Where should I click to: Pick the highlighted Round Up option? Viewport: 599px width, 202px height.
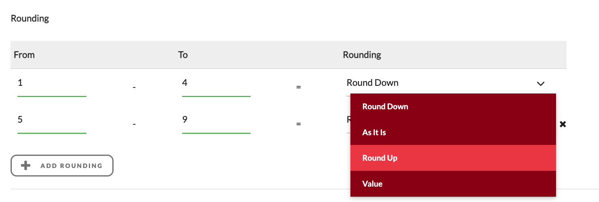453,158
